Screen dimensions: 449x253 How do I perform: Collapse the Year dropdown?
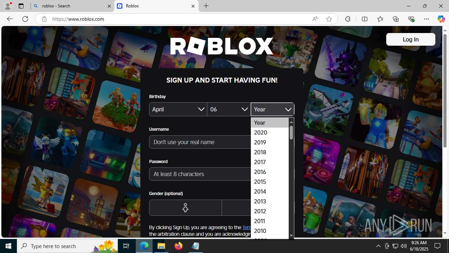pos(273,109)
